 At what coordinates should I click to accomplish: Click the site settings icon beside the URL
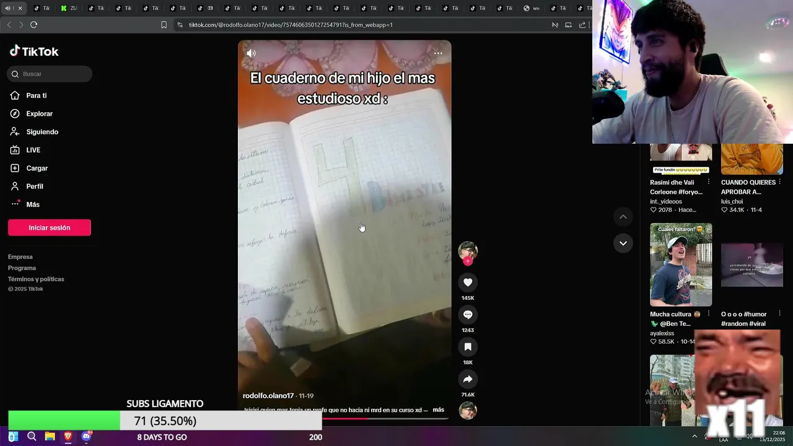180,25
